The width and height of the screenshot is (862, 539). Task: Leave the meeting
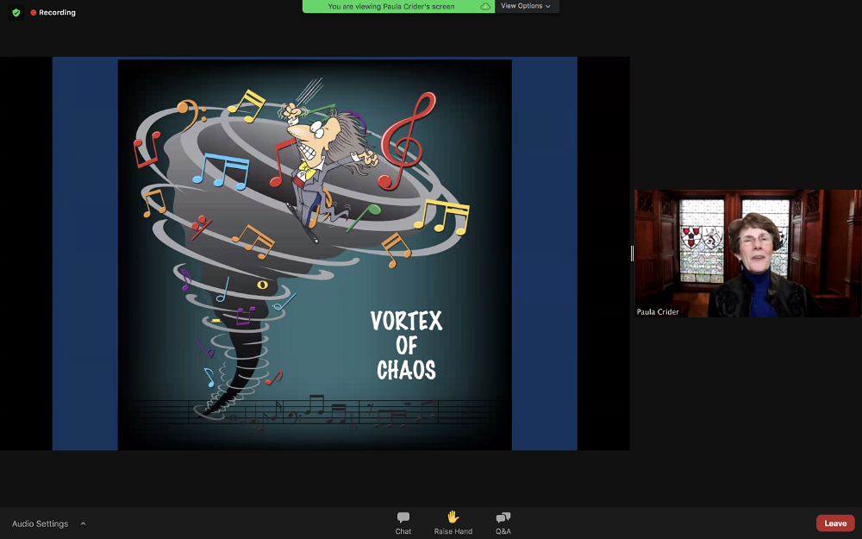coord(835,523)
